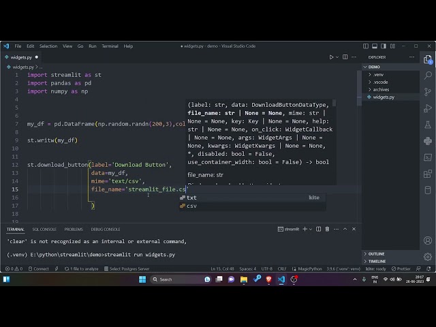Open the Source Control view icon
Image resolution: width=436 pixels, height=327 pixels.
point(428,92)
